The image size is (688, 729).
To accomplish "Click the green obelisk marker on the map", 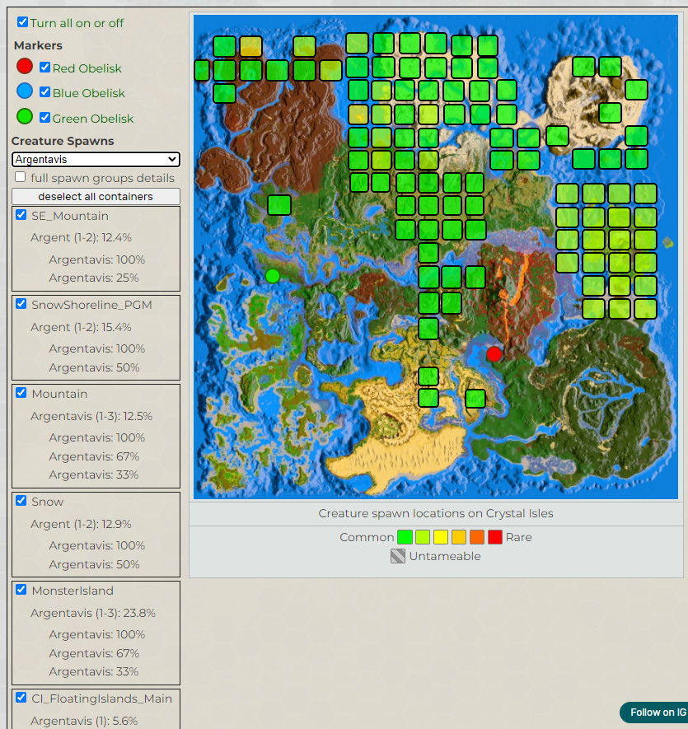I will (x=273, y=276).
